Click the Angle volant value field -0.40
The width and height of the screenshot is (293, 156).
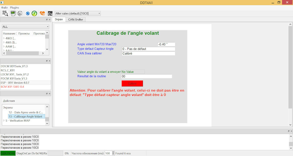166,44
